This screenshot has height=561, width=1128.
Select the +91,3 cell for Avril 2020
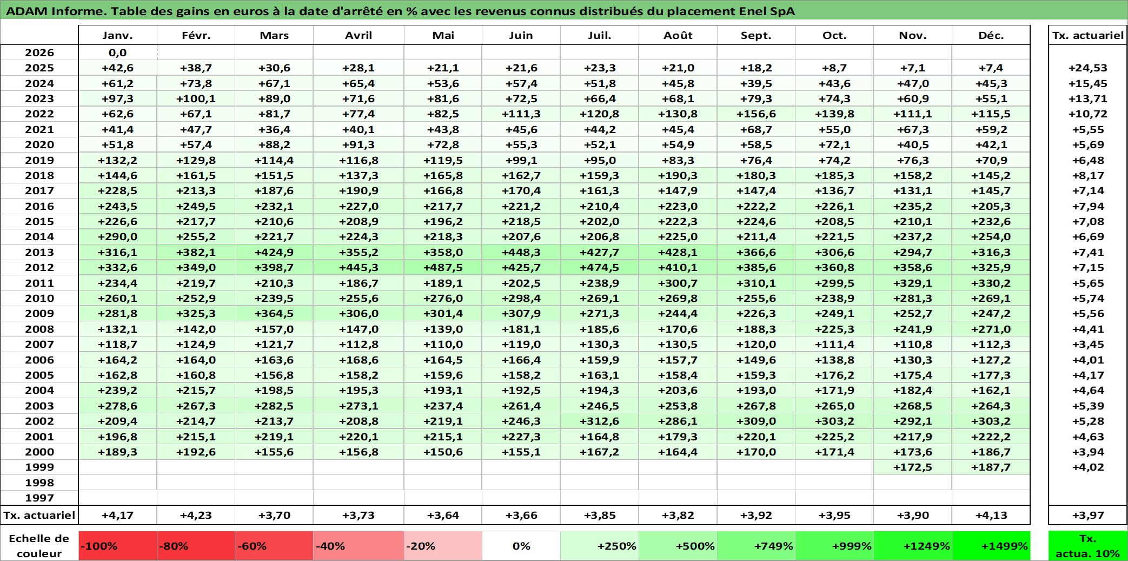point(359,144)
